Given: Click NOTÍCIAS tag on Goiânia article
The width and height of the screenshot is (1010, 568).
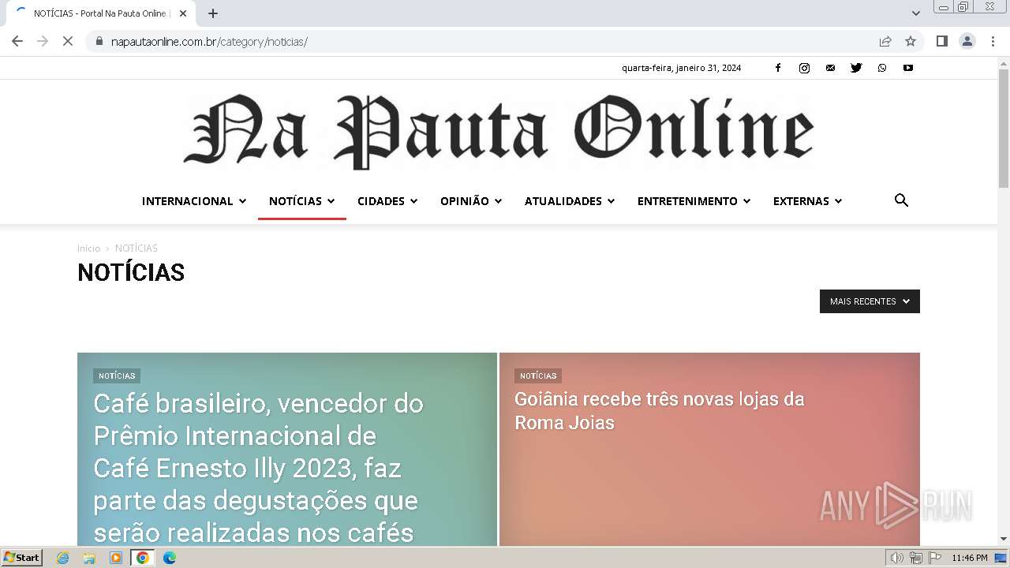Looking at the screenshot, I should pos(538,376).
